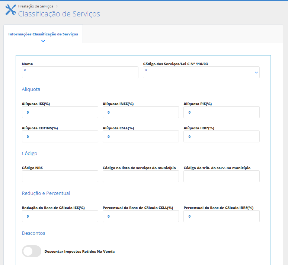Screen dimensions: 288x265
Task: Click the Descontos section heading
Action: 33,233
